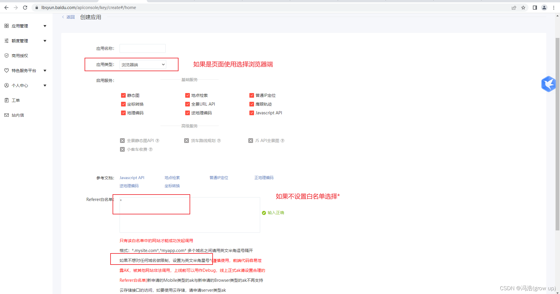The width and height of the screenshot is (560, 294).
Task: Click the address bar lock icon
Action: pyautogui.click(x=37, y=8)
